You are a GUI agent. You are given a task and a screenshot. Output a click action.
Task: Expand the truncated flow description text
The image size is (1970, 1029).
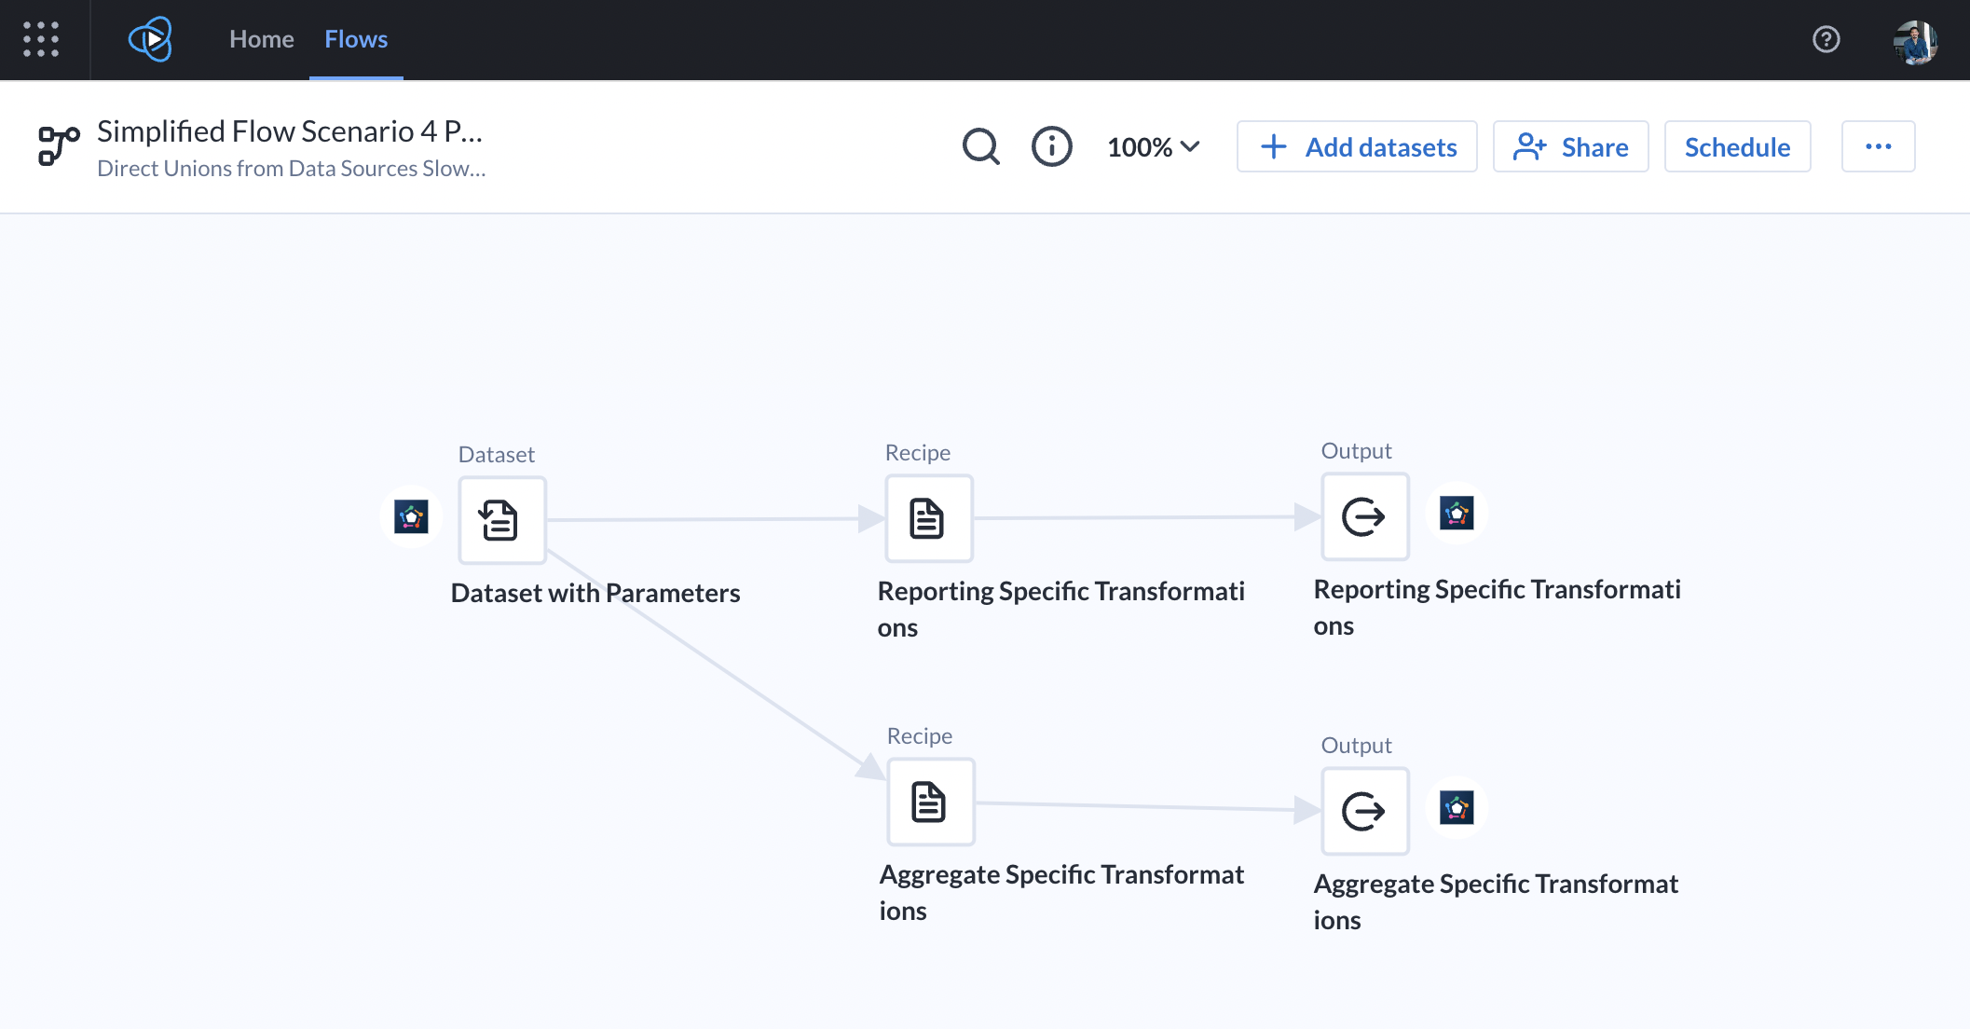[292, 169]
